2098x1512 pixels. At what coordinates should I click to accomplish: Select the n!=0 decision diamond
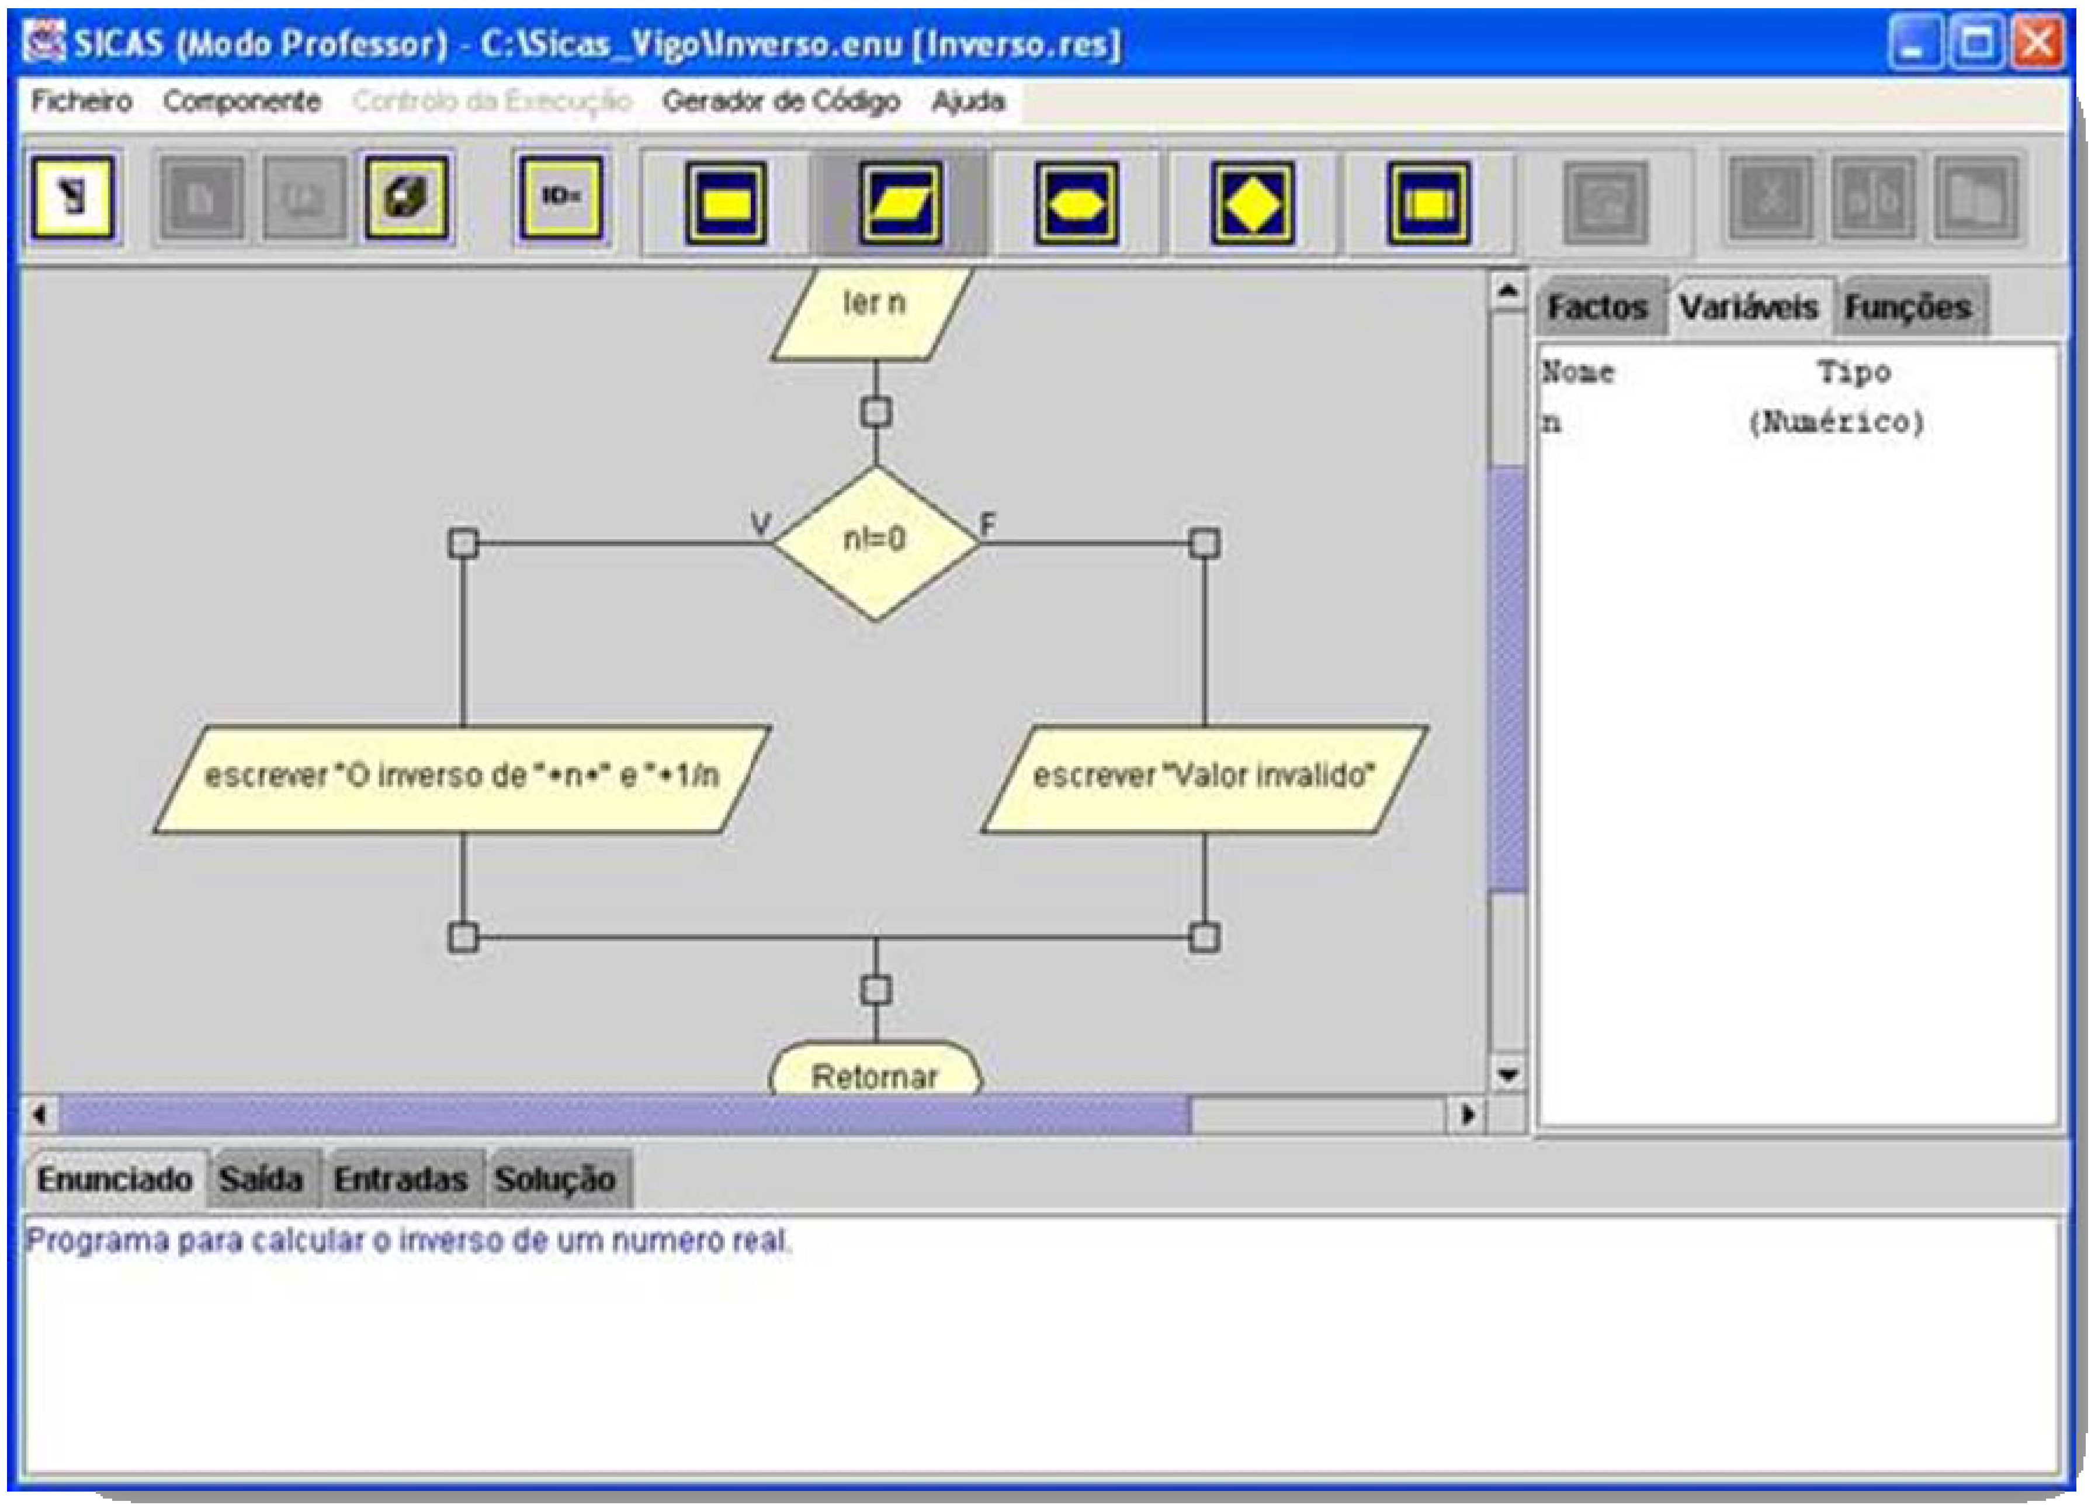pyautogui.click(x=875, y=540)
